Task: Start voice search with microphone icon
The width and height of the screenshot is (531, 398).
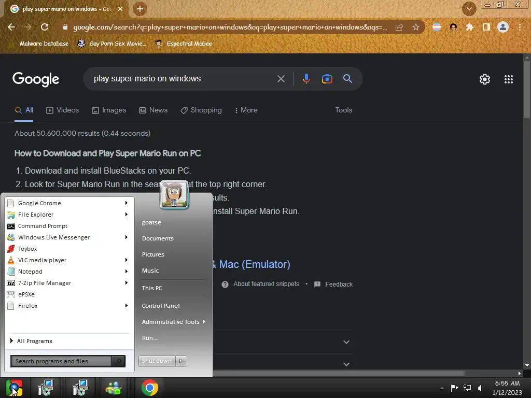Action: tap(306, 79)
